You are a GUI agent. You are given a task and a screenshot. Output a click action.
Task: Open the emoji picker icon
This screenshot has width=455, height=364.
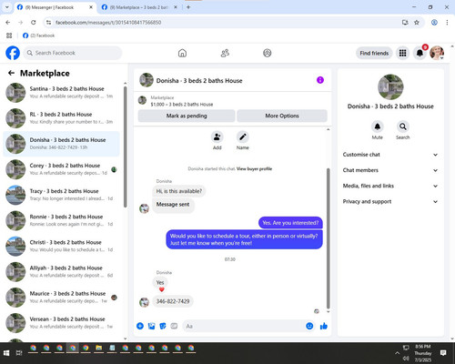tap(309, 326)
